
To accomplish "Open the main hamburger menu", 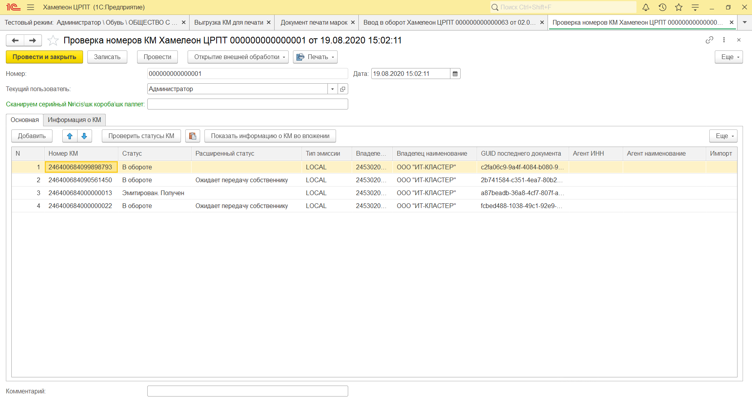I will [31, 7].
